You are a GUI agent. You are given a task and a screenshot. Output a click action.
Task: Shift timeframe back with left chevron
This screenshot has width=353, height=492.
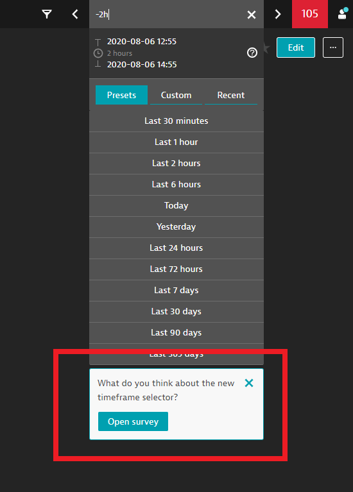[x=75, y=14]
